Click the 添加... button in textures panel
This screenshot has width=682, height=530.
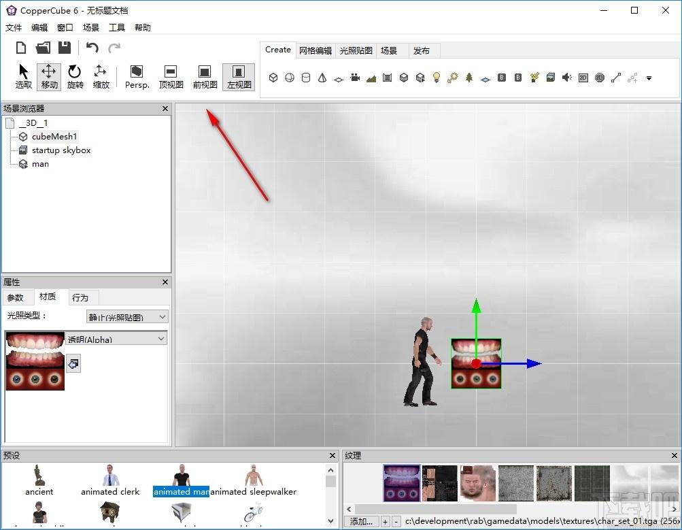pyautogui.click(x=361, y=522)
